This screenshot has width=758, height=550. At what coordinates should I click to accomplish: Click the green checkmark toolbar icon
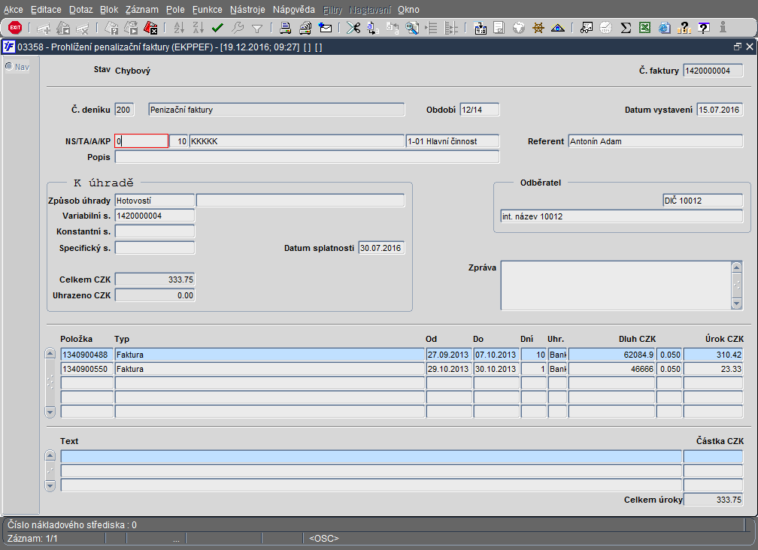218,28
